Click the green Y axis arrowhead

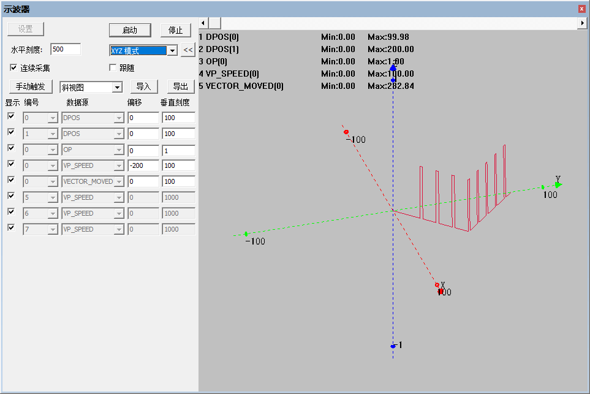tap(558, 185)
